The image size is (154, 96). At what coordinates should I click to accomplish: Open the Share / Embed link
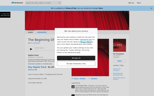point(80,79)
